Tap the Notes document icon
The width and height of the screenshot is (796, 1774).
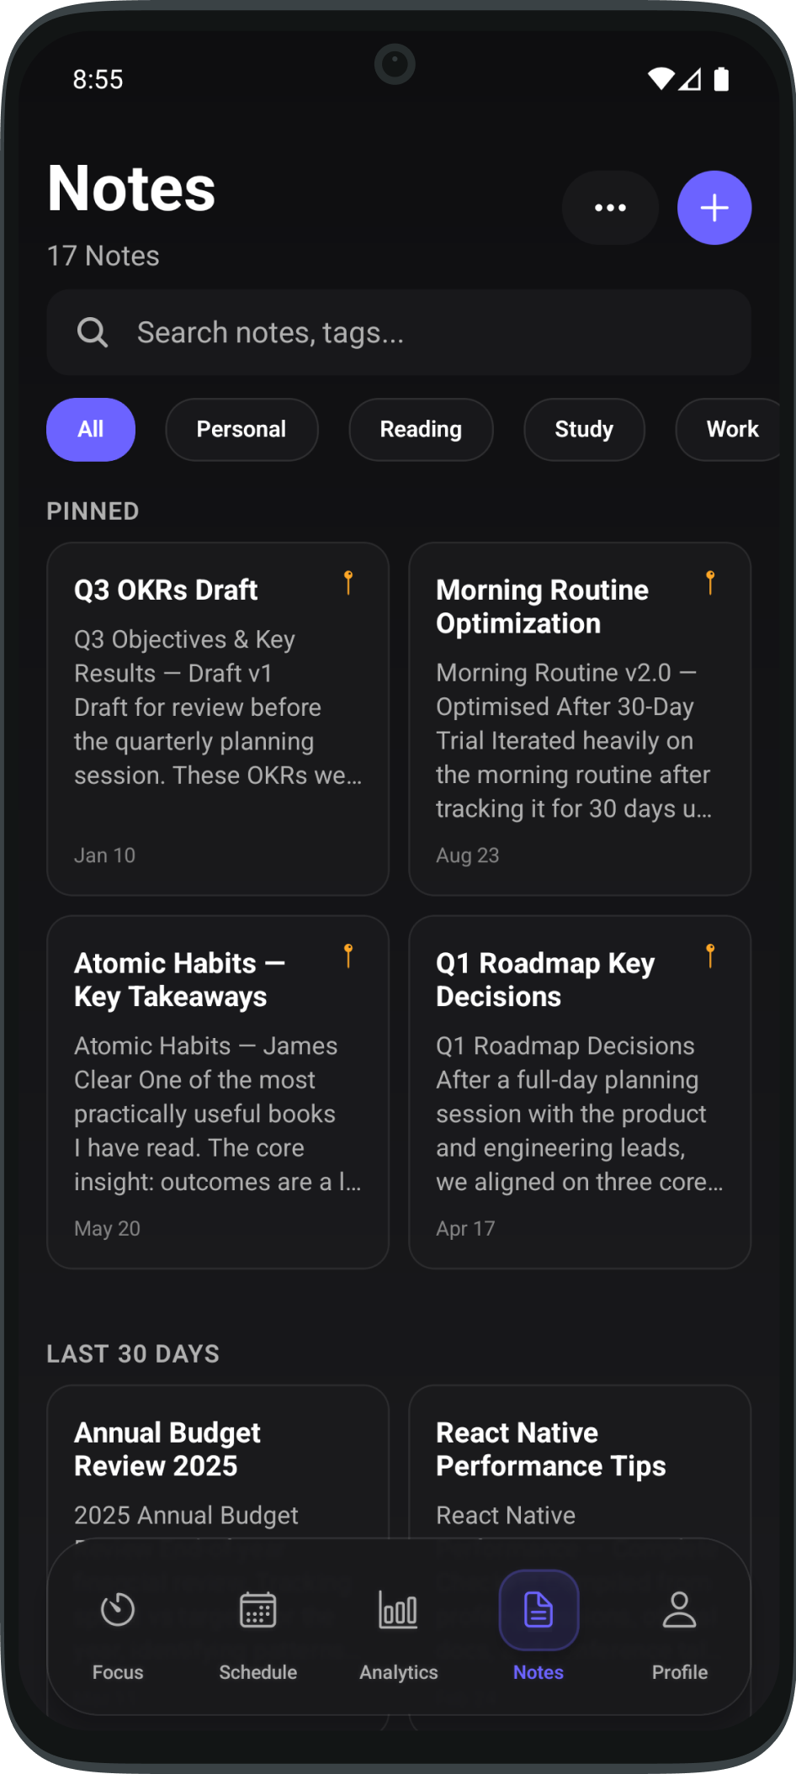(538, 1610)
